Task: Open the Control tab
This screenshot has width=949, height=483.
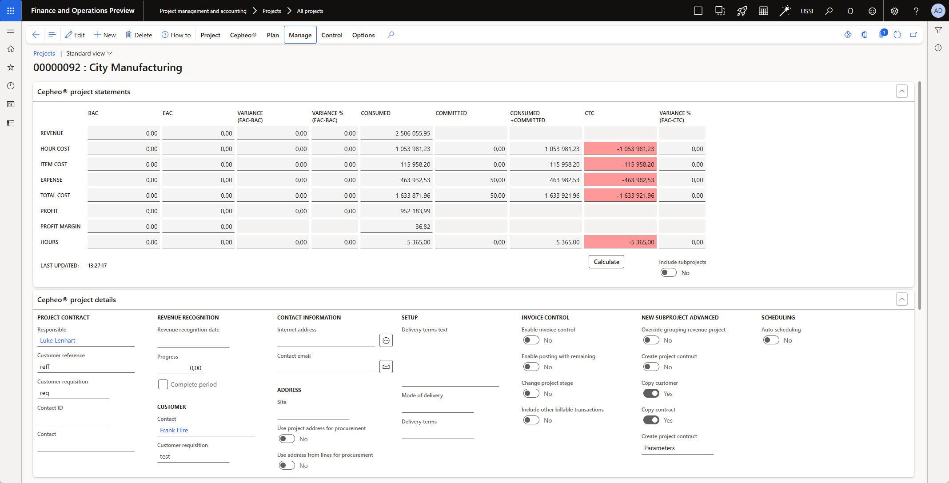Action: pyautogui.click(x=331, y=35)
